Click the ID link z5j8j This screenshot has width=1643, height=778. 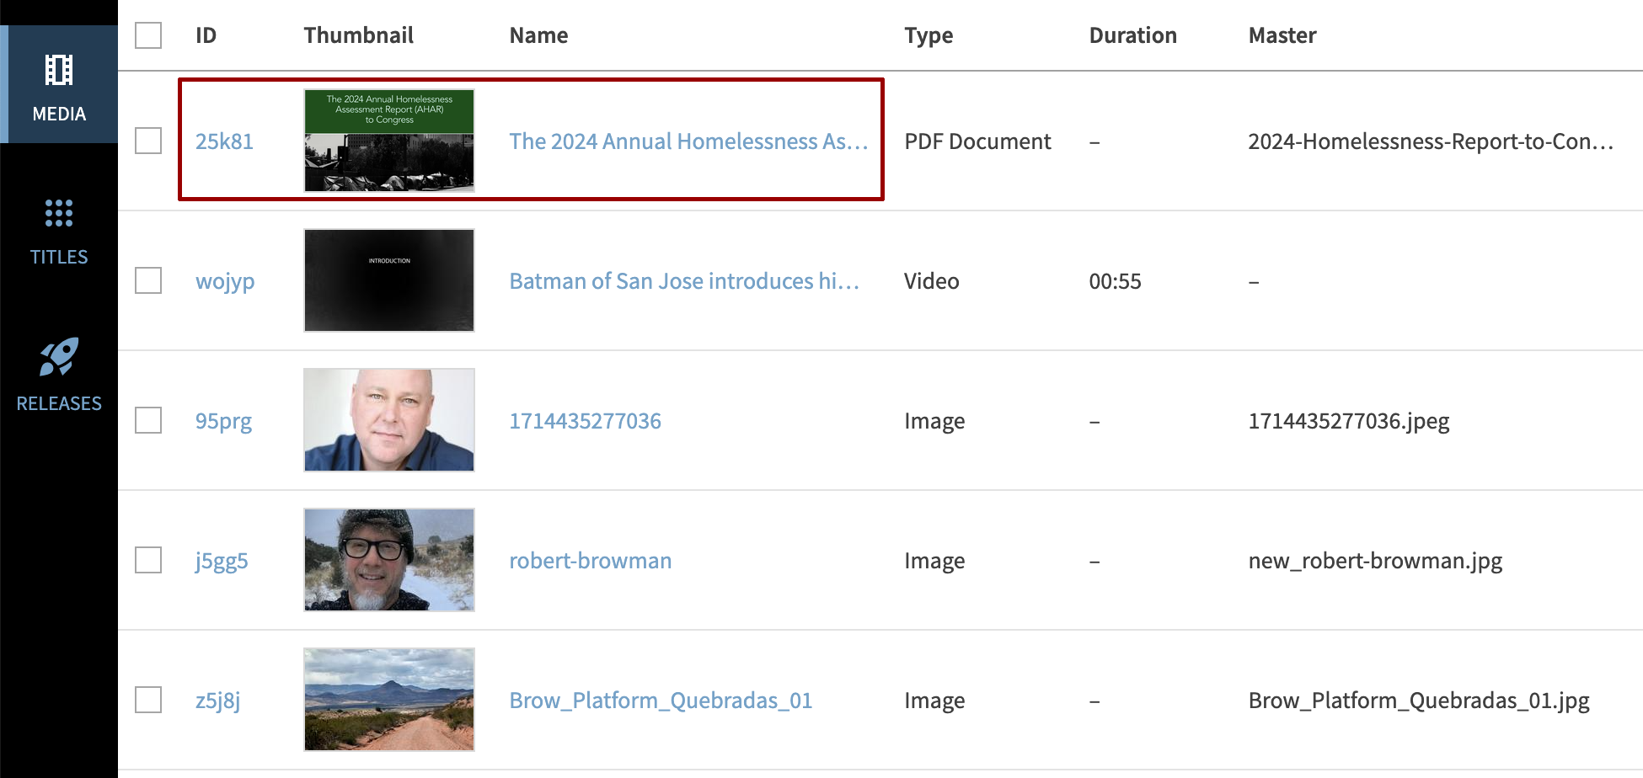pyautogui.click(x=217, y=701)
